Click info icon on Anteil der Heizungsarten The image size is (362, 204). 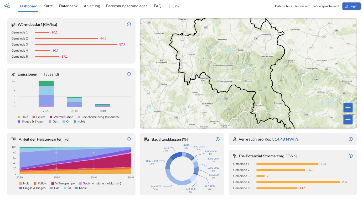coord(129,139)
